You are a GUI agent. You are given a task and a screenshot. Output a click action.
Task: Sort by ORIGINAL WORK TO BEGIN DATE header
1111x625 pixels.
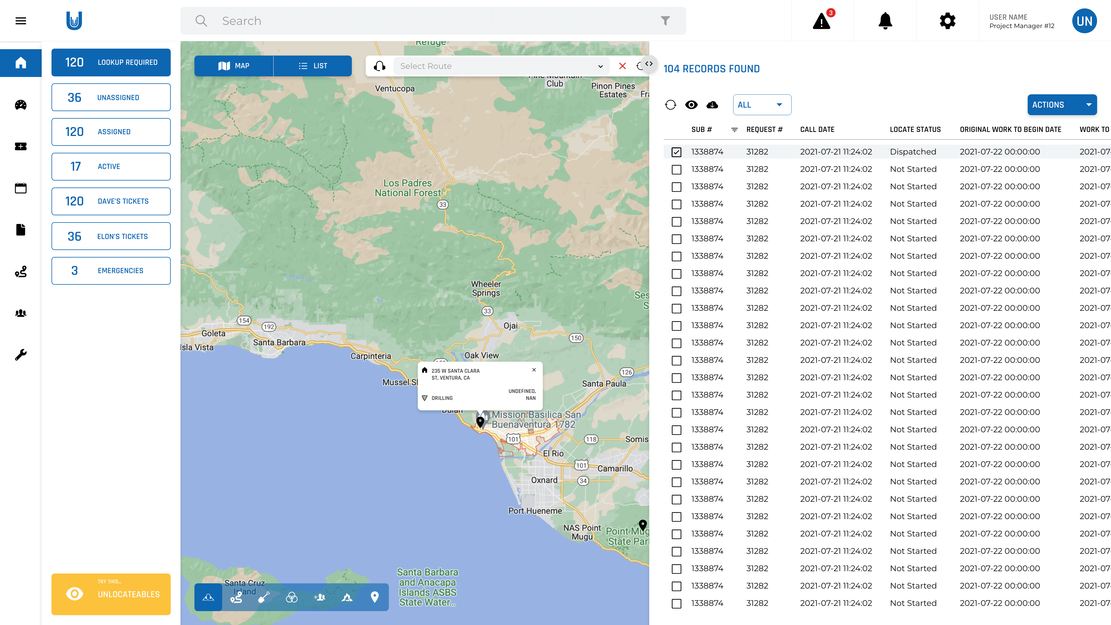(x=1010, y=129)
